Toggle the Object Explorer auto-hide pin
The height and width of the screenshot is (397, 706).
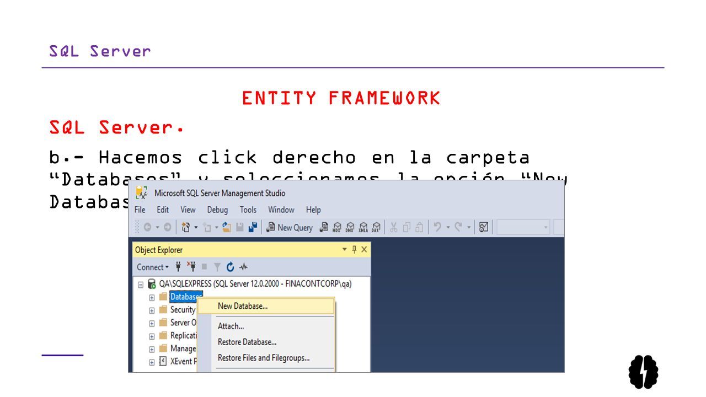click(x=354, y=250)
